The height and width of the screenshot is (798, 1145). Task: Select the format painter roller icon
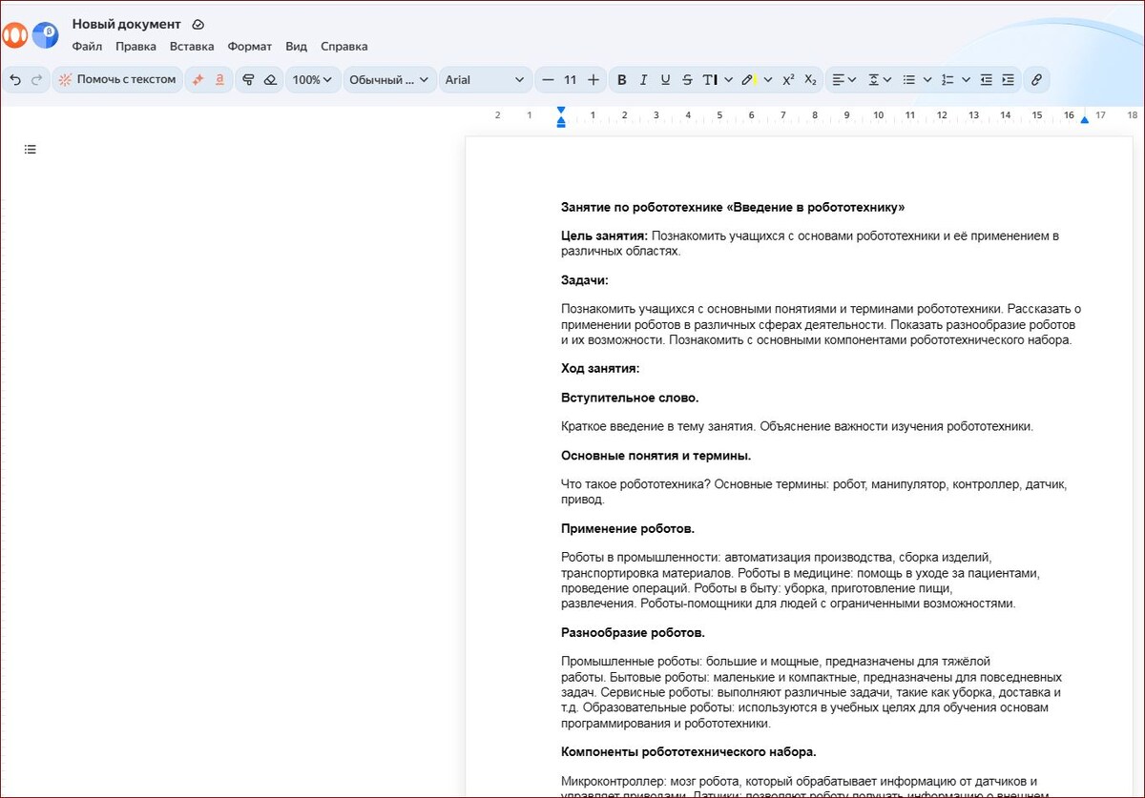pos(248,80)
